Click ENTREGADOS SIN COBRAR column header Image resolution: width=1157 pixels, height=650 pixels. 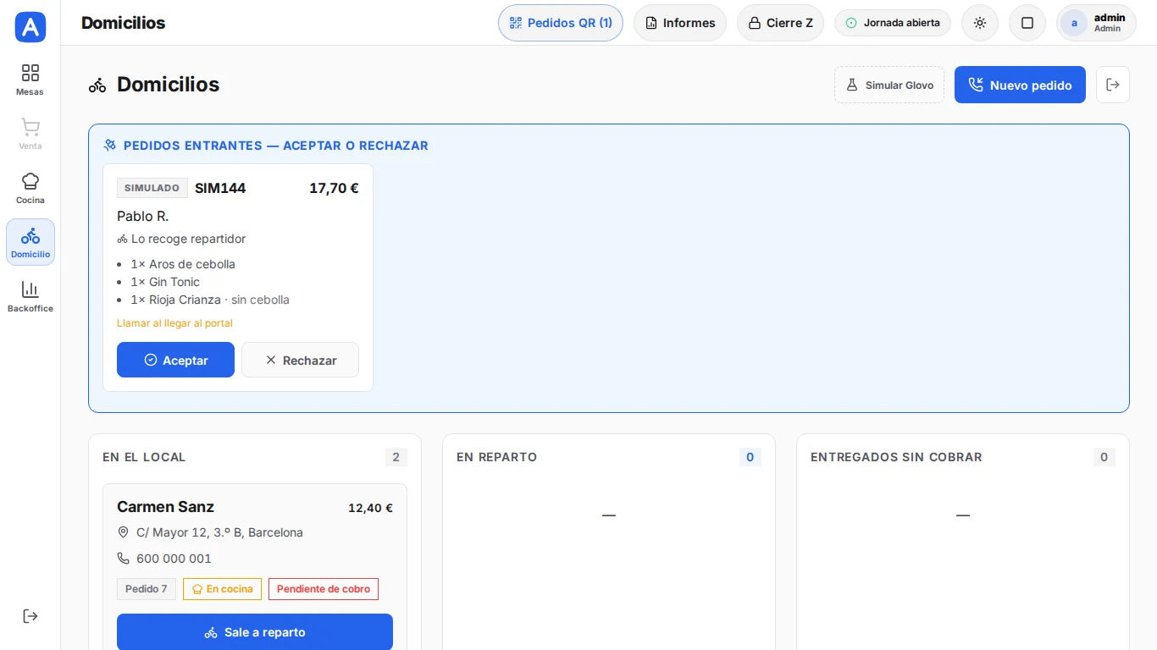[x=896, y=457]
